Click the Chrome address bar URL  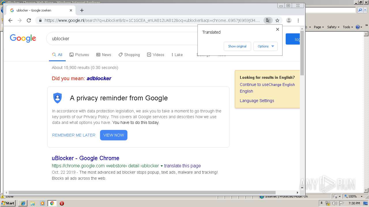point(152,20)
